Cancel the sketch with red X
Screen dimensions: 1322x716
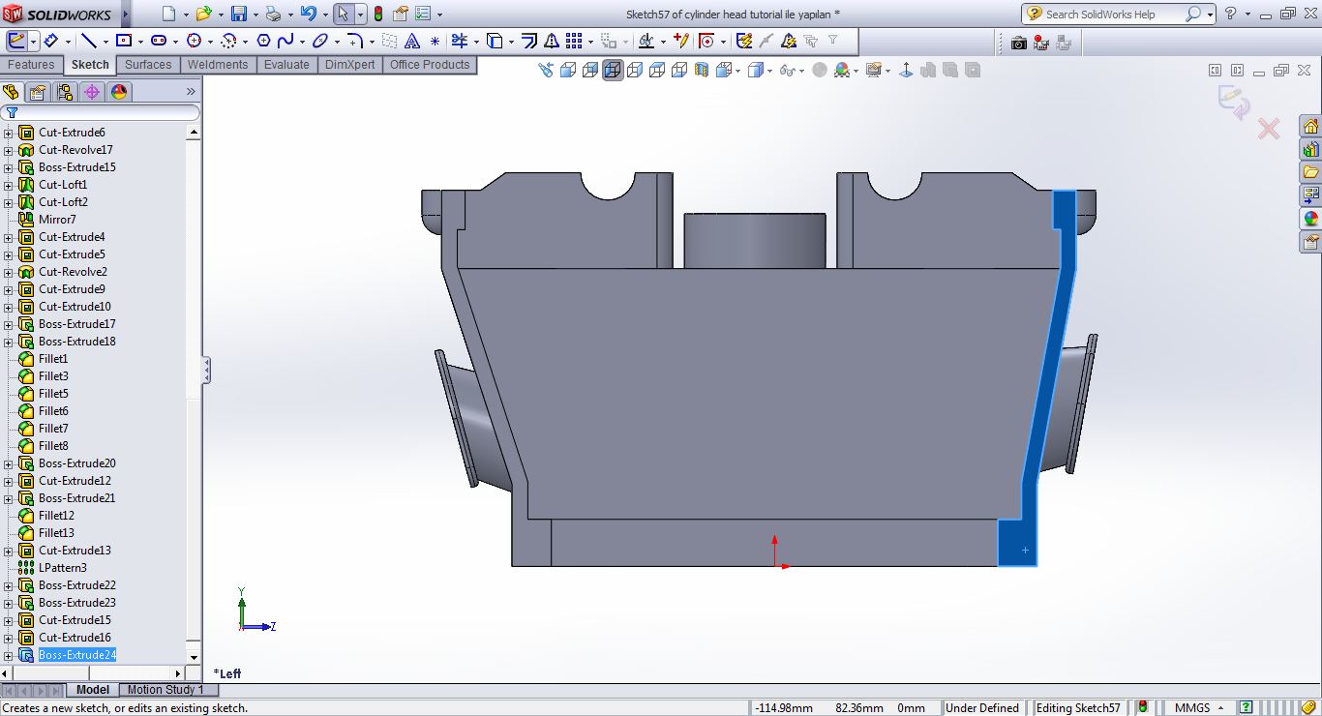click(x=1268, y=129)
